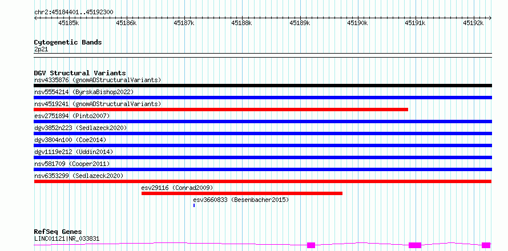This screenshot has height=251, width=508.
Task: Click the red nsv6353299 variant bar
Action: coord(263,181)
